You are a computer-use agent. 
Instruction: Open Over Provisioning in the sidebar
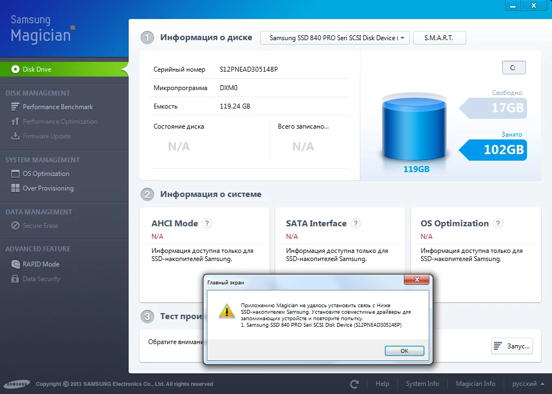48,188
